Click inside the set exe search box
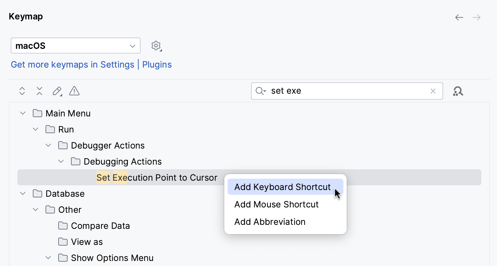The height and width of the screenshot is (266, 497). click(335, 91)
